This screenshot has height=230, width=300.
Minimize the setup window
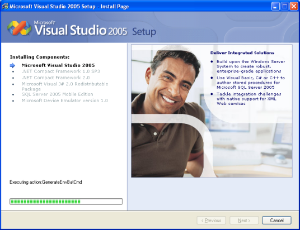click(275, 7)
